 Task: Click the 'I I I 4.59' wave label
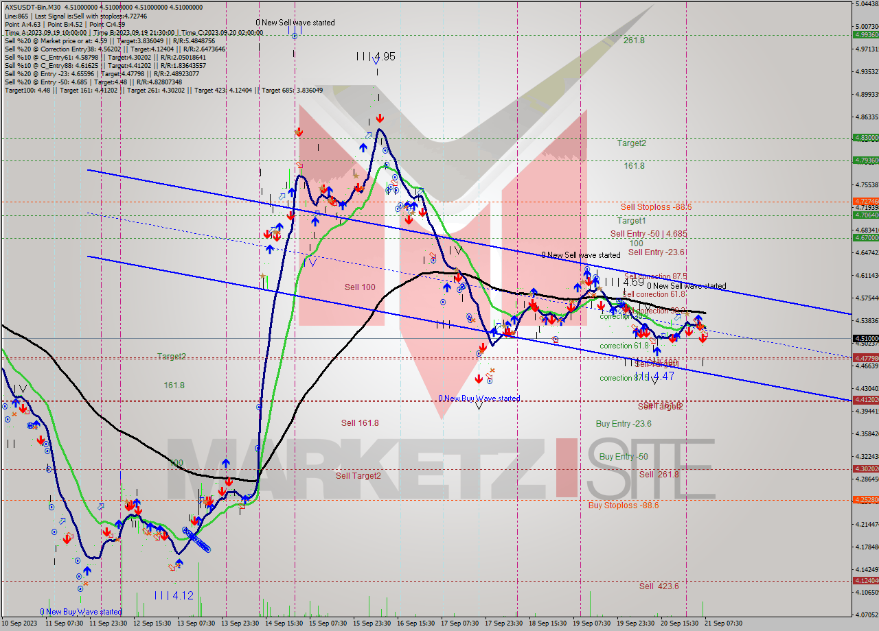(624, 282)
